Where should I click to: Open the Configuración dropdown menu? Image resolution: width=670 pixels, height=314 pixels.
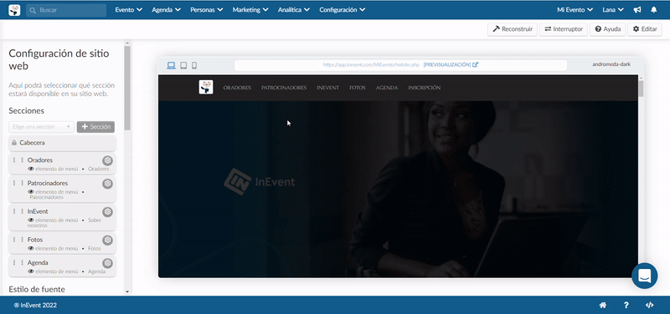click(x=343, y=10)
